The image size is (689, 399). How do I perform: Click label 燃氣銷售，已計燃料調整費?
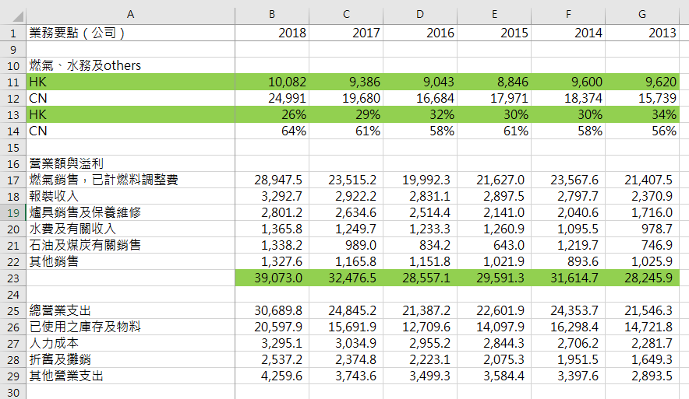130,180
